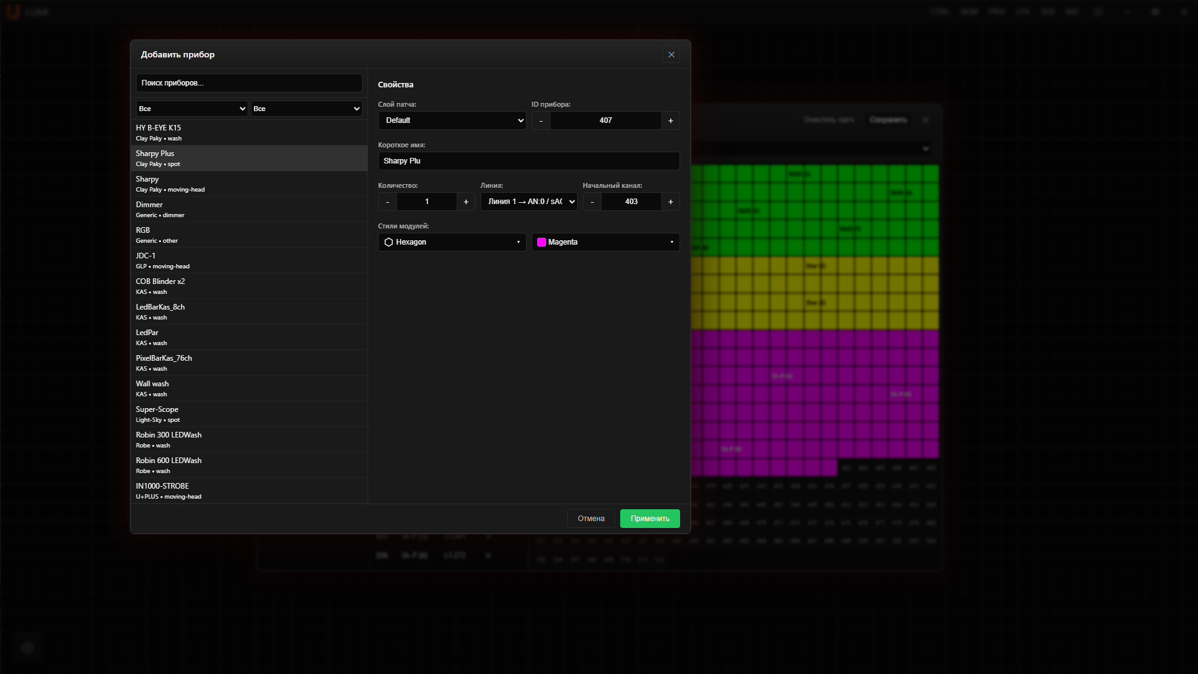
Task: Open the second Все filter dropdown
Action: click(306, 109)
